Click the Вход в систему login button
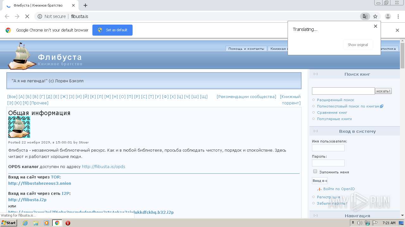Image resolution: width=405 pixels, height=227 pixels. 320,181
